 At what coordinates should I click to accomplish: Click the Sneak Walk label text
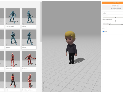[x=25, y=69]
